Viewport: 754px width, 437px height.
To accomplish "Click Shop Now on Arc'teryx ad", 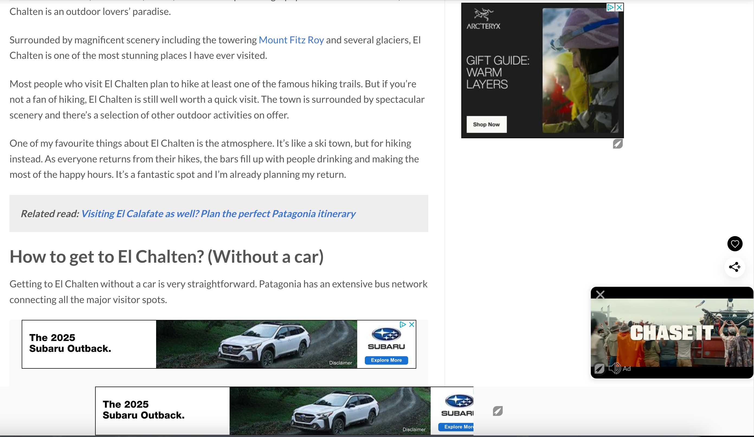I will (486, 124).
